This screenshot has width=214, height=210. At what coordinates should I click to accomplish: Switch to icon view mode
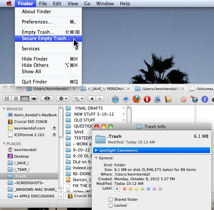7,99
